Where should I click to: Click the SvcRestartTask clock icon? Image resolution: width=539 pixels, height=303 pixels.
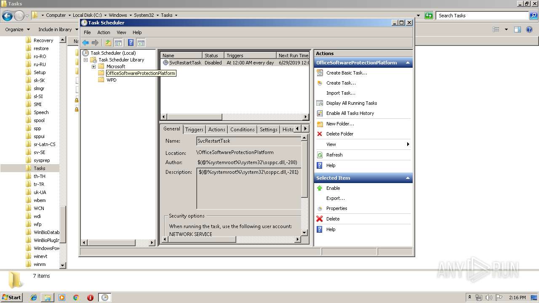(165, 63)
